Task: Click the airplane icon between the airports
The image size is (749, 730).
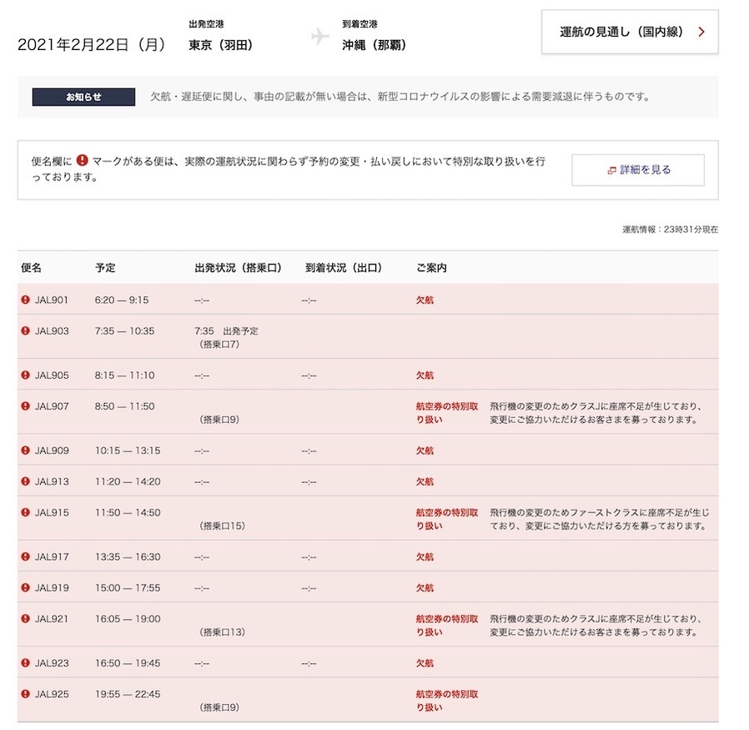Action: coord(319,37)
